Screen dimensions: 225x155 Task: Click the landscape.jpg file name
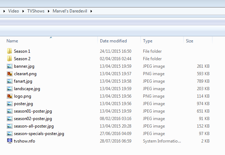(27, 89)
